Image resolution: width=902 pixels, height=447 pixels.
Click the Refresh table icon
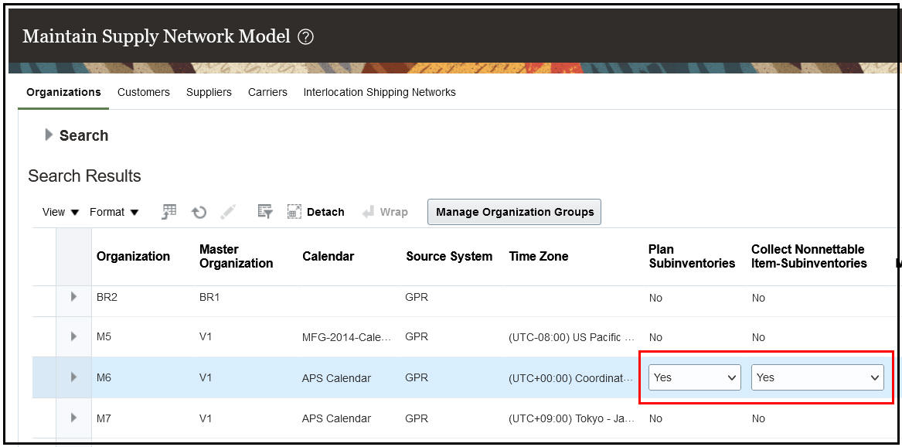point(199,212)
